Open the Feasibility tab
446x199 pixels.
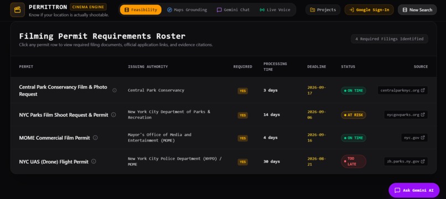141,9
